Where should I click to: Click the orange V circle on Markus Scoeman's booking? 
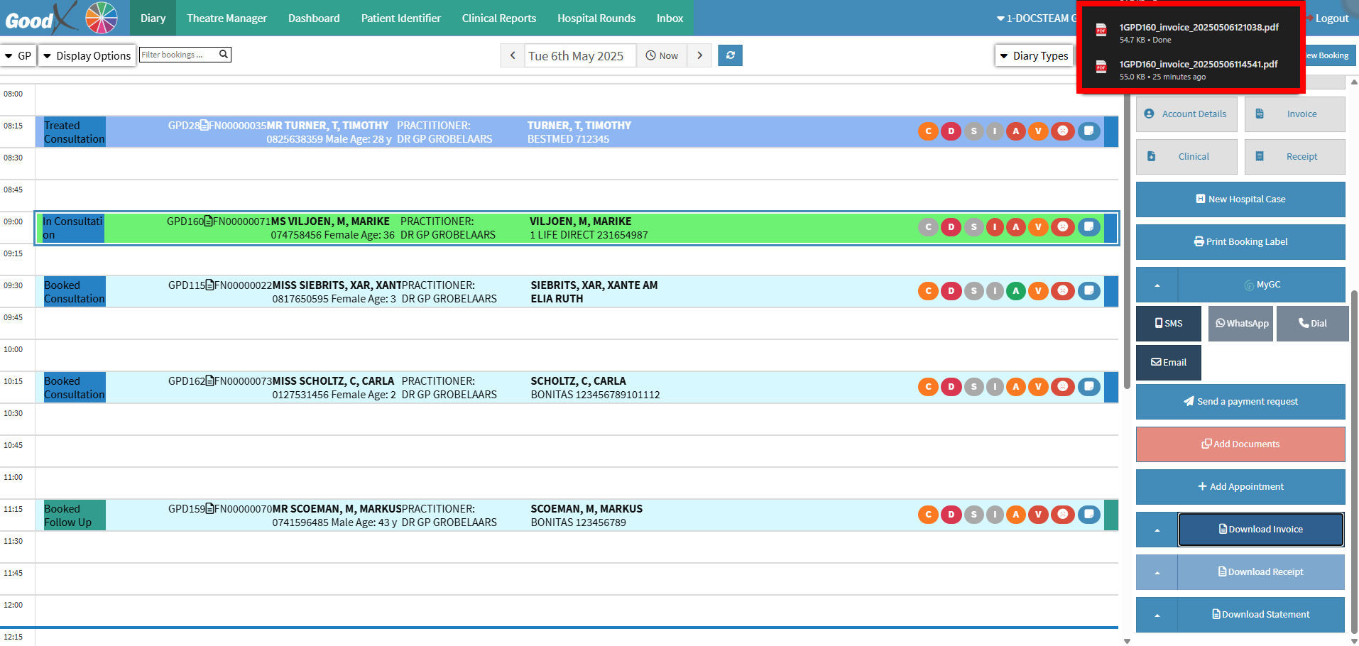[x=1038, y=515]
